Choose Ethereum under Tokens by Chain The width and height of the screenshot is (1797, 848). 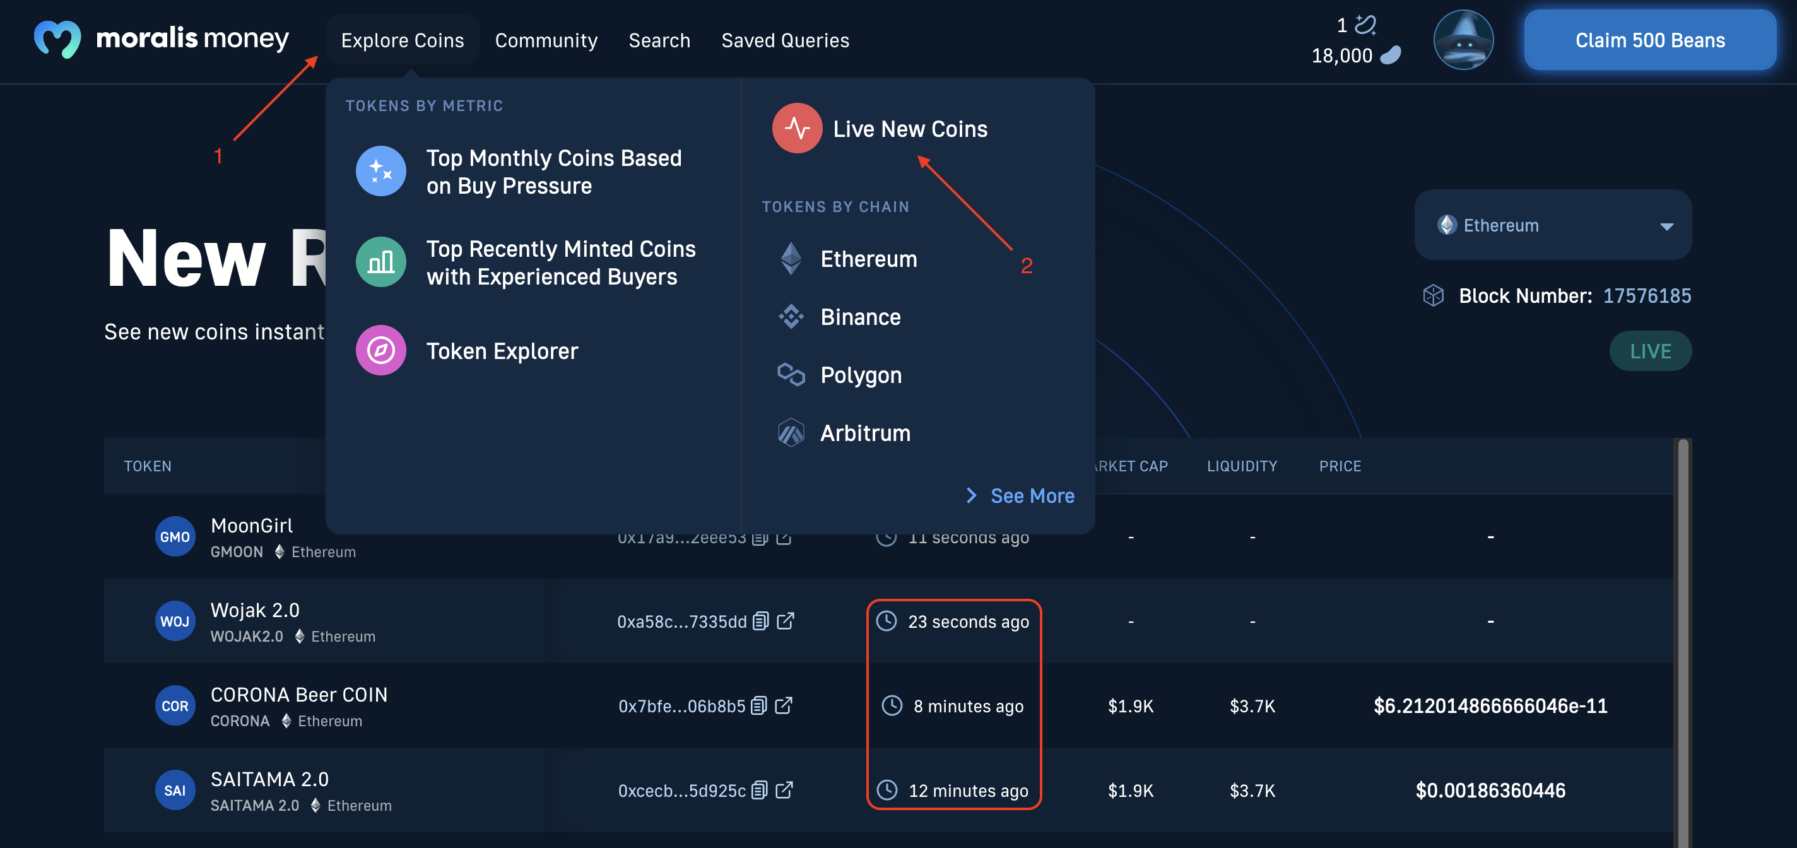[x=868, y=259]
